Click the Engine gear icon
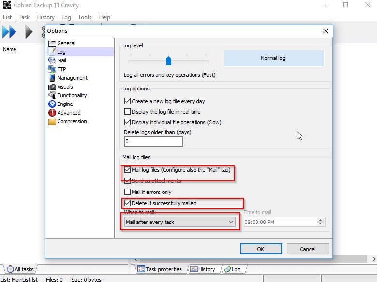Screen dimensions: 377x282 [x=52, y=104]
